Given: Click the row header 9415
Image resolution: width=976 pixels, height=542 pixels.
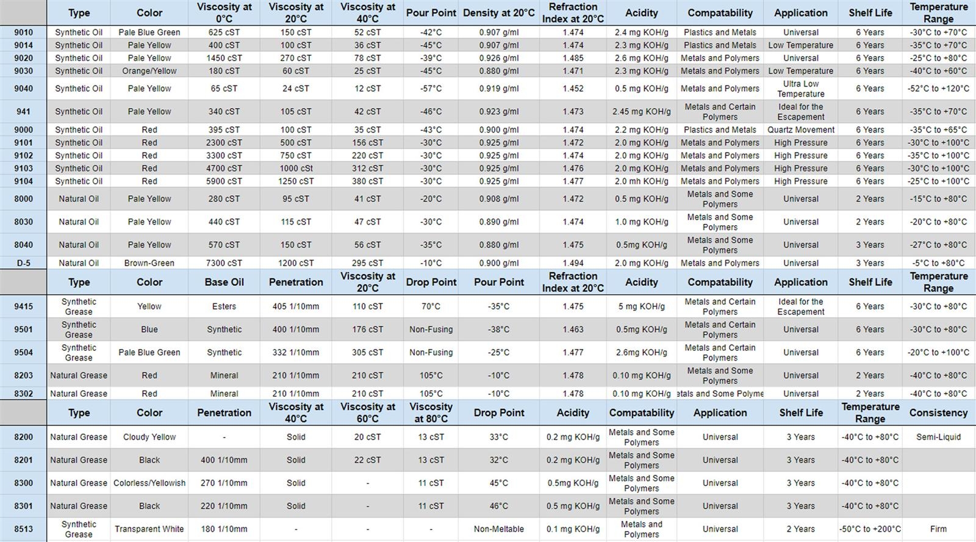Looking at the screenshot, I should click(23, 306).
